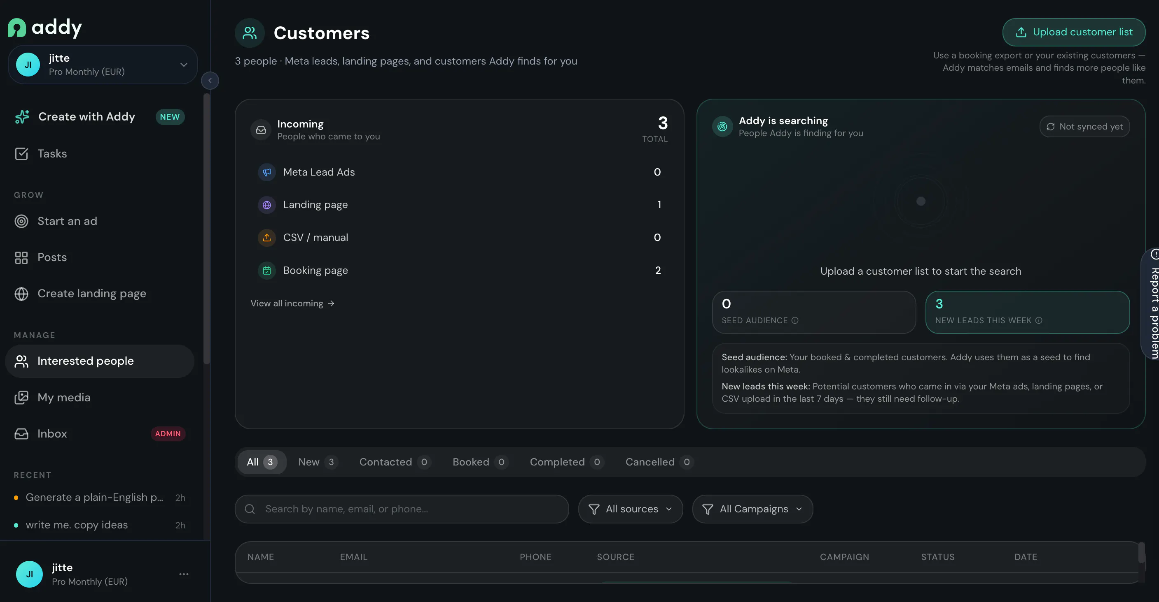Click the Posts grid icon

pos(21,257)
